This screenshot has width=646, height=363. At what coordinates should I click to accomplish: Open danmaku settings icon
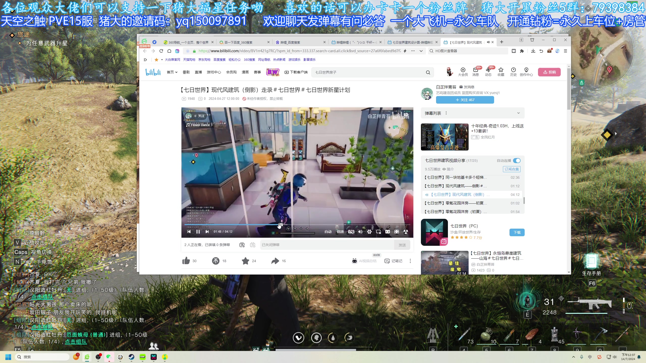tap(253, 245)
